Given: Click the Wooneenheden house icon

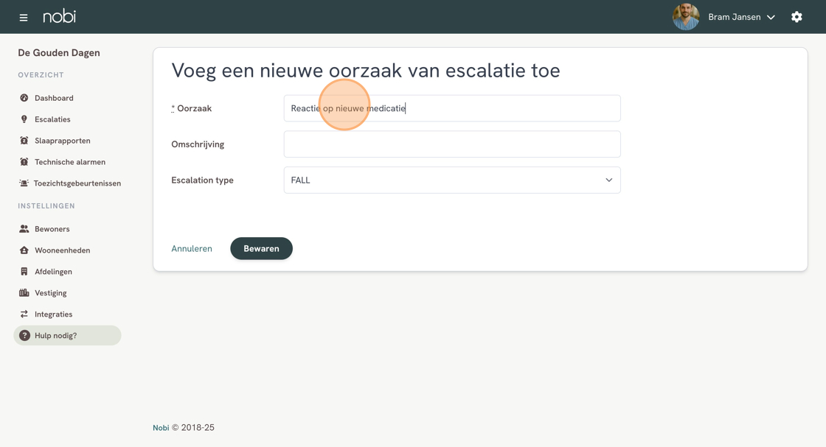Looking at the screenshot, I should click(x=24, y=250).
